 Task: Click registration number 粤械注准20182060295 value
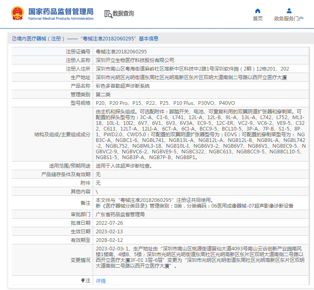point(121,52)
